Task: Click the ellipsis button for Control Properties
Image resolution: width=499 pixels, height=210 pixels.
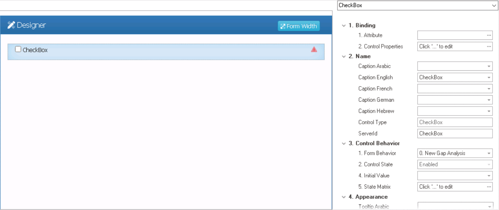Action: coord(489,47)
